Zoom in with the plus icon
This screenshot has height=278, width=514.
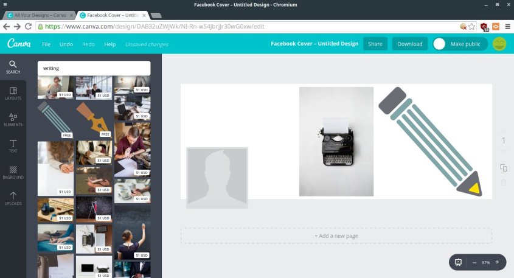click(x=497, y=262)
